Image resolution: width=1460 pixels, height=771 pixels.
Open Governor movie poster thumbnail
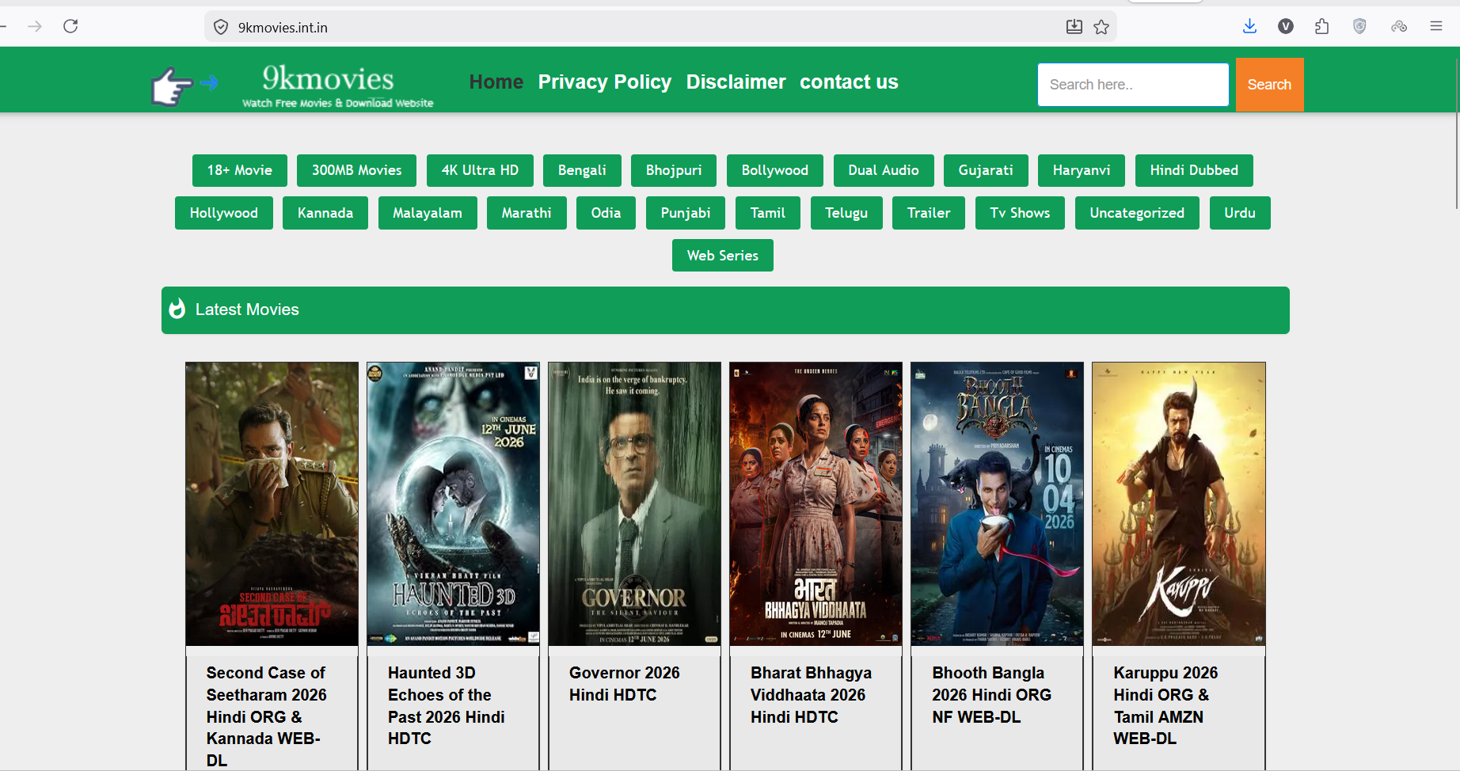pyautogui.click(x=634, y=504)
